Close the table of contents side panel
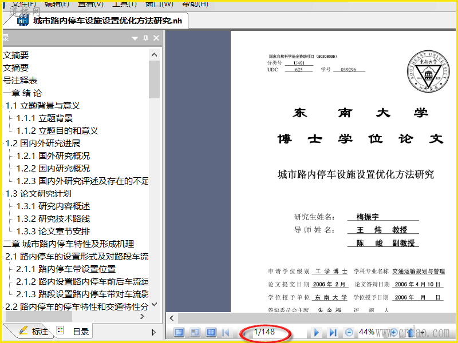 point(156,38)
